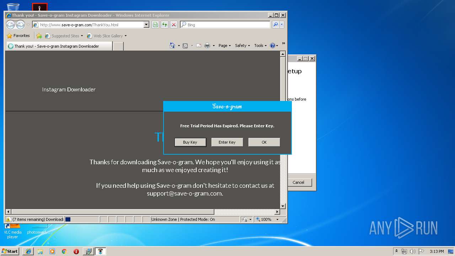Open the Web Slice Gallery link
Image resolution: width=455 pixels, height=256 pixels.
point(107,36)
